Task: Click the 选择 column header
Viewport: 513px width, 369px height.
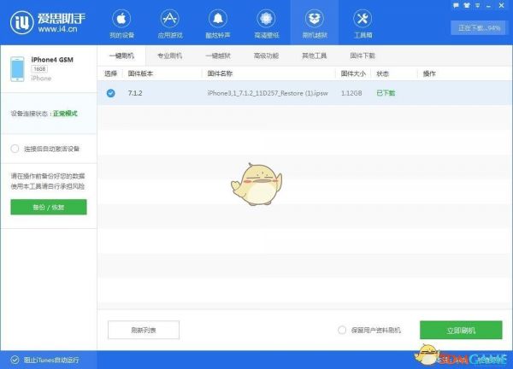Action: (110, 73)
